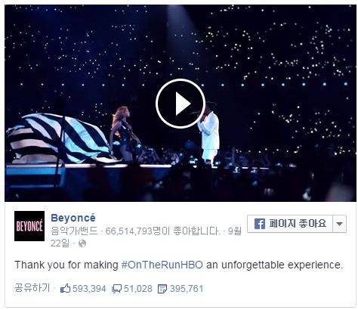
Task: Visit the Beyoncé page name link
Action: [x=73, y=218]
